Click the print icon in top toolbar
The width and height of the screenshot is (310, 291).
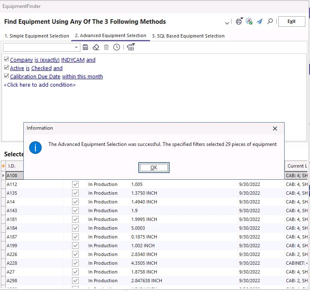(239, 22)
